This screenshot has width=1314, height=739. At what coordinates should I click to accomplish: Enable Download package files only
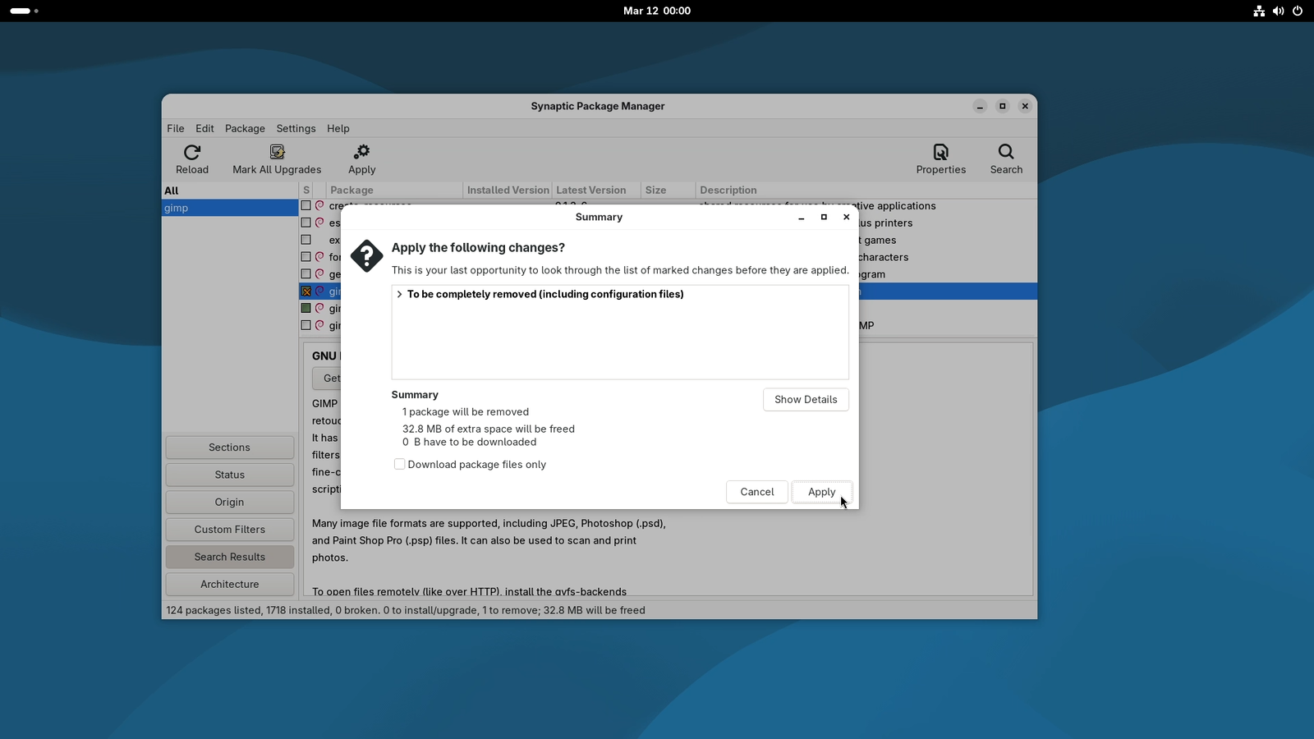click(x=399, y=464)
